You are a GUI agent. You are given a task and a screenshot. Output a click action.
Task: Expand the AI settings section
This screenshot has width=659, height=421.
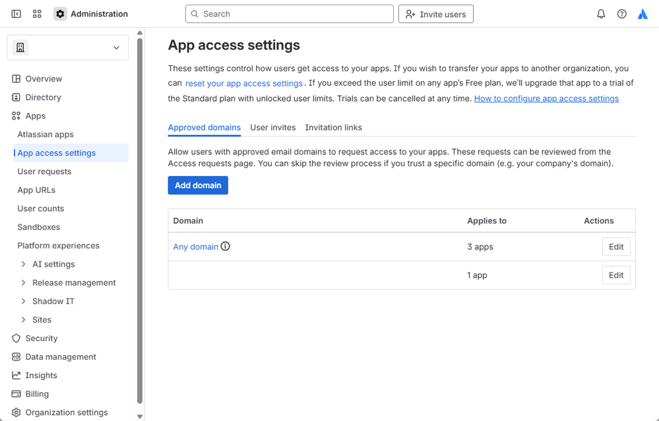[24, 265]
